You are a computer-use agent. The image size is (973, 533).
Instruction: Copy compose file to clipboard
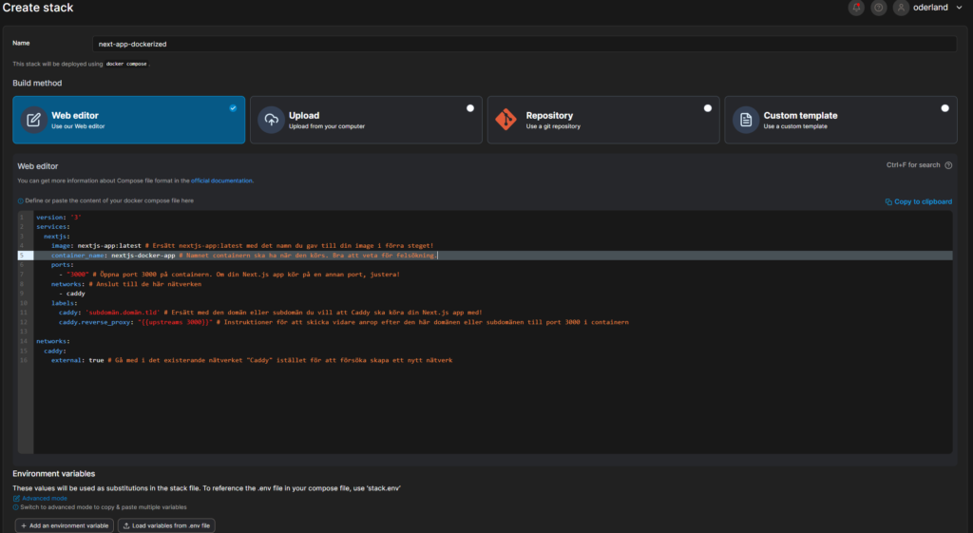918,201
